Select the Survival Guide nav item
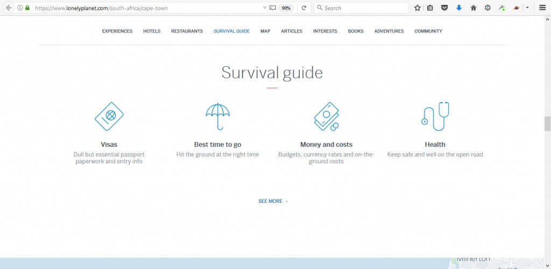 [x=232, y=31]
